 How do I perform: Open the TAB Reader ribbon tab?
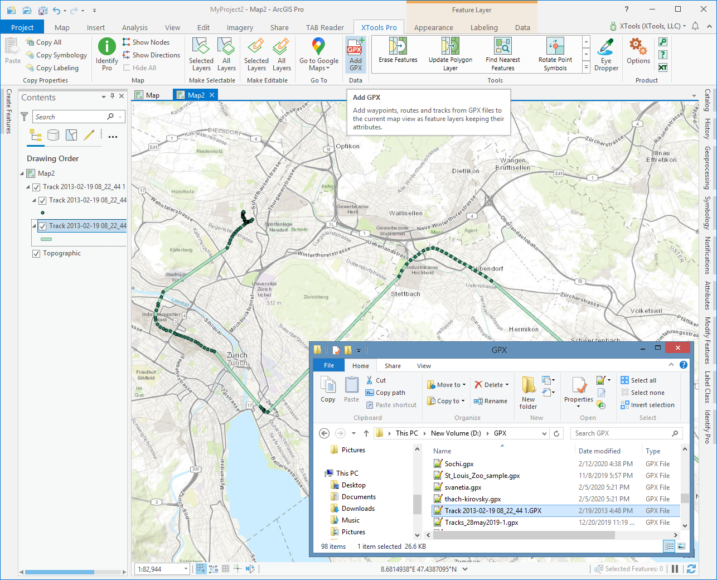tap(324, 27)
